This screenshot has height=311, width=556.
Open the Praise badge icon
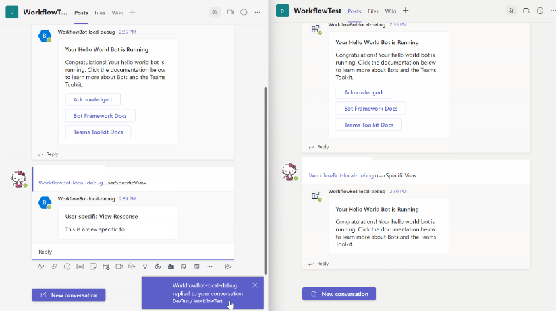(x=145, y=267)
